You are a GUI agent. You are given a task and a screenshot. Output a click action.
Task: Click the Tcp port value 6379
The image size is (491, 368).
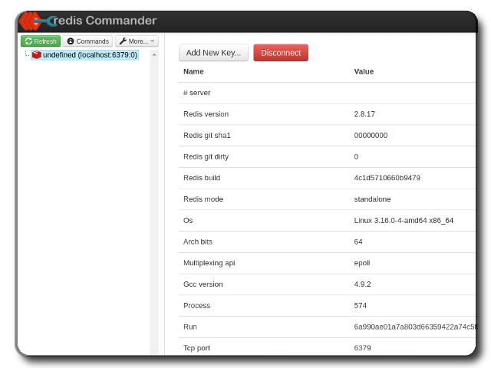[362, 348]
